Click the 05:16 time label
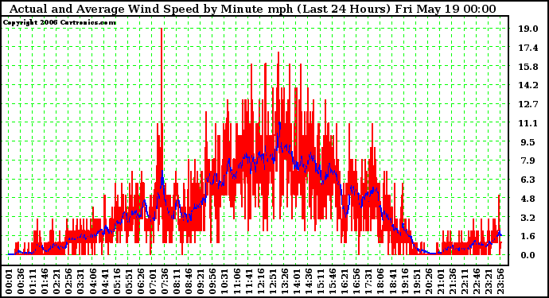The height and width of the screenshot is (298, 549). click(117, 281)
